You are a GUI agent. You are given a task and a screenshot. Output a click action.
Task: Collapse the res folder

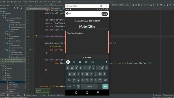click(1, 66)
